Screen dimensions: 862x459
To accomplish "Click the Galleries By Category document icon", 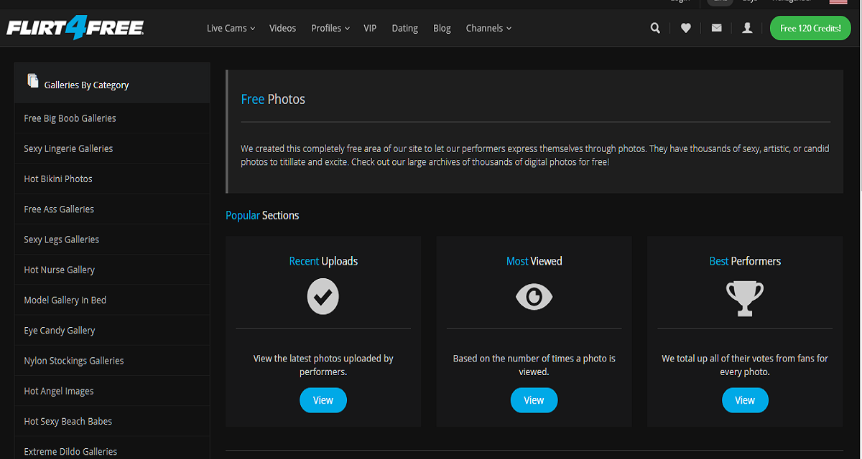I will pyautogui.click(x=32, y=81).
